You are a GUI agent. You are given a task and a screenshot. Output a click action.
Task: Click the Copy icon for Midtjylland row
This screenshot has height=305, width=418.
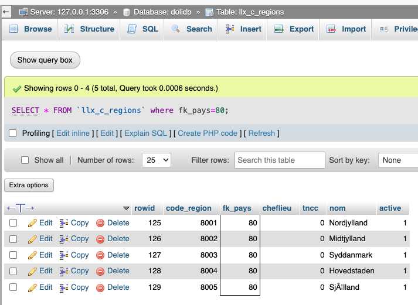(x=64, y=239)
